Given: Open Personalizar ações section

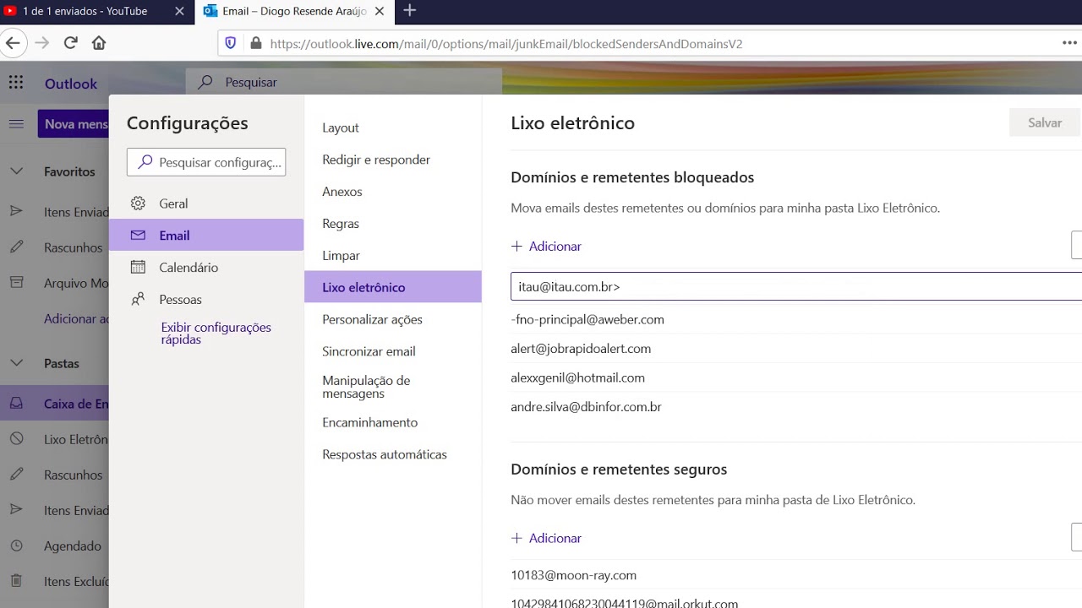Looking at the screenshot, I should tap(393, 319).
